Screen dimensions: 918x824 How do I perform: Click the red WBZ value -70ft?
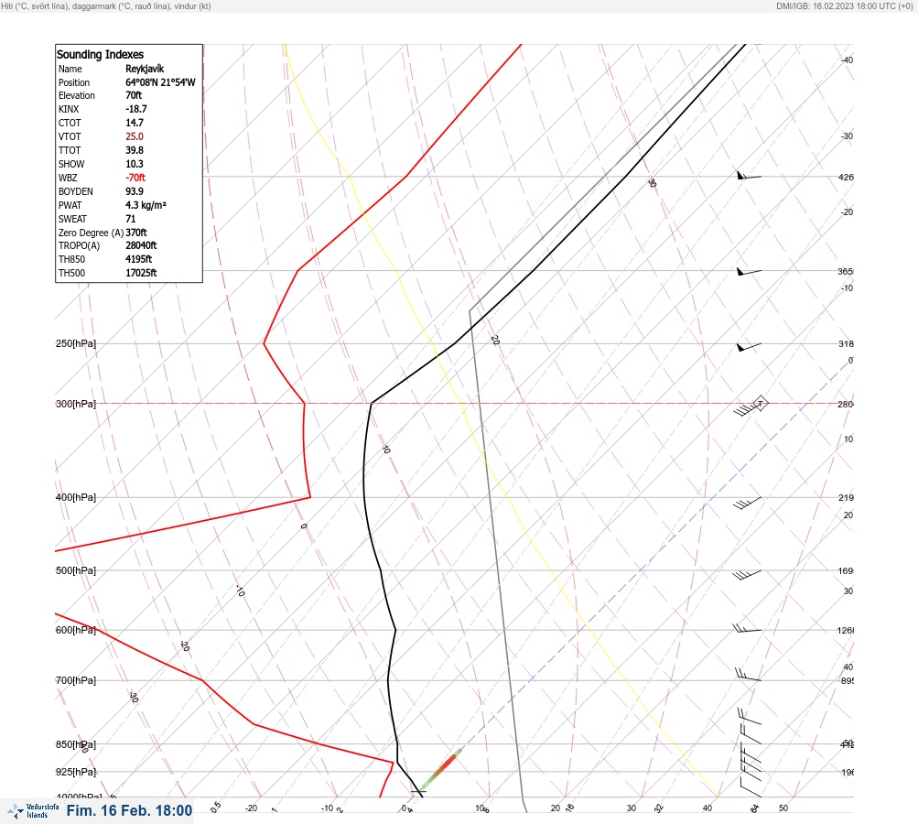tap(135, 178)
